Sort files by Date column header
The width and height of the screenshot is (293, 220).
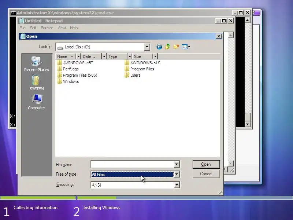91,56
